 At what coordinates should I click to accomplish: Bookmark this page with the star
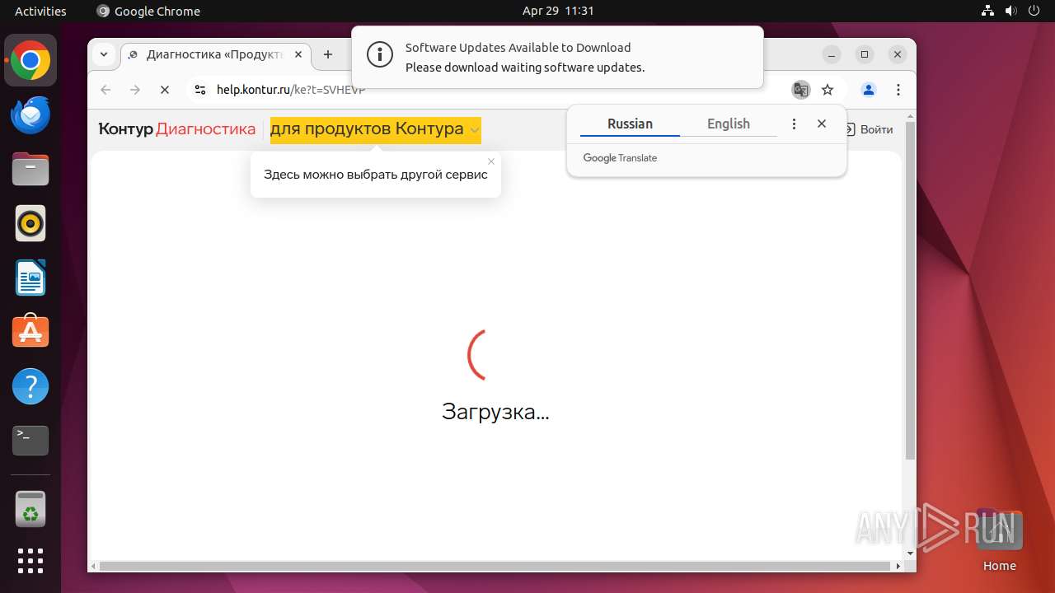pyautogui.click(x=828, y=90)
